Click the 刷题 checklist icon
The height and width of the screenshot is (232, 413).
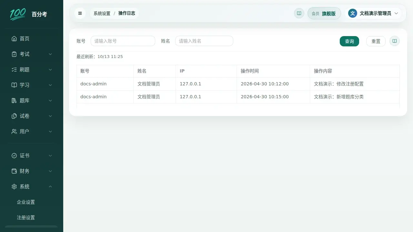[x=14, y=70]
